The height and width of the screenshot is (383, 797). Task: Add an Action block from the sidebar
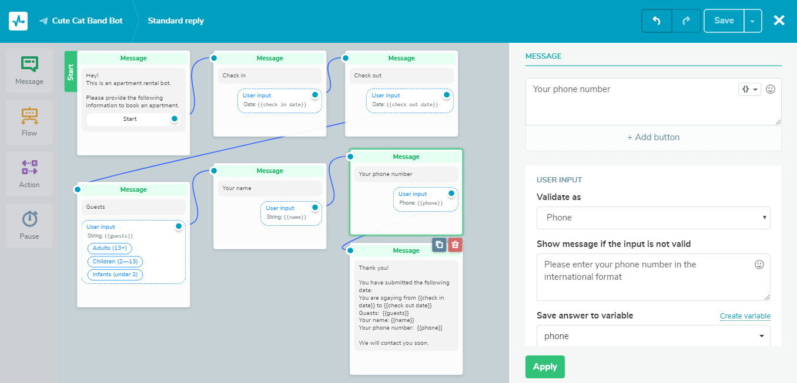coord(29,174)
